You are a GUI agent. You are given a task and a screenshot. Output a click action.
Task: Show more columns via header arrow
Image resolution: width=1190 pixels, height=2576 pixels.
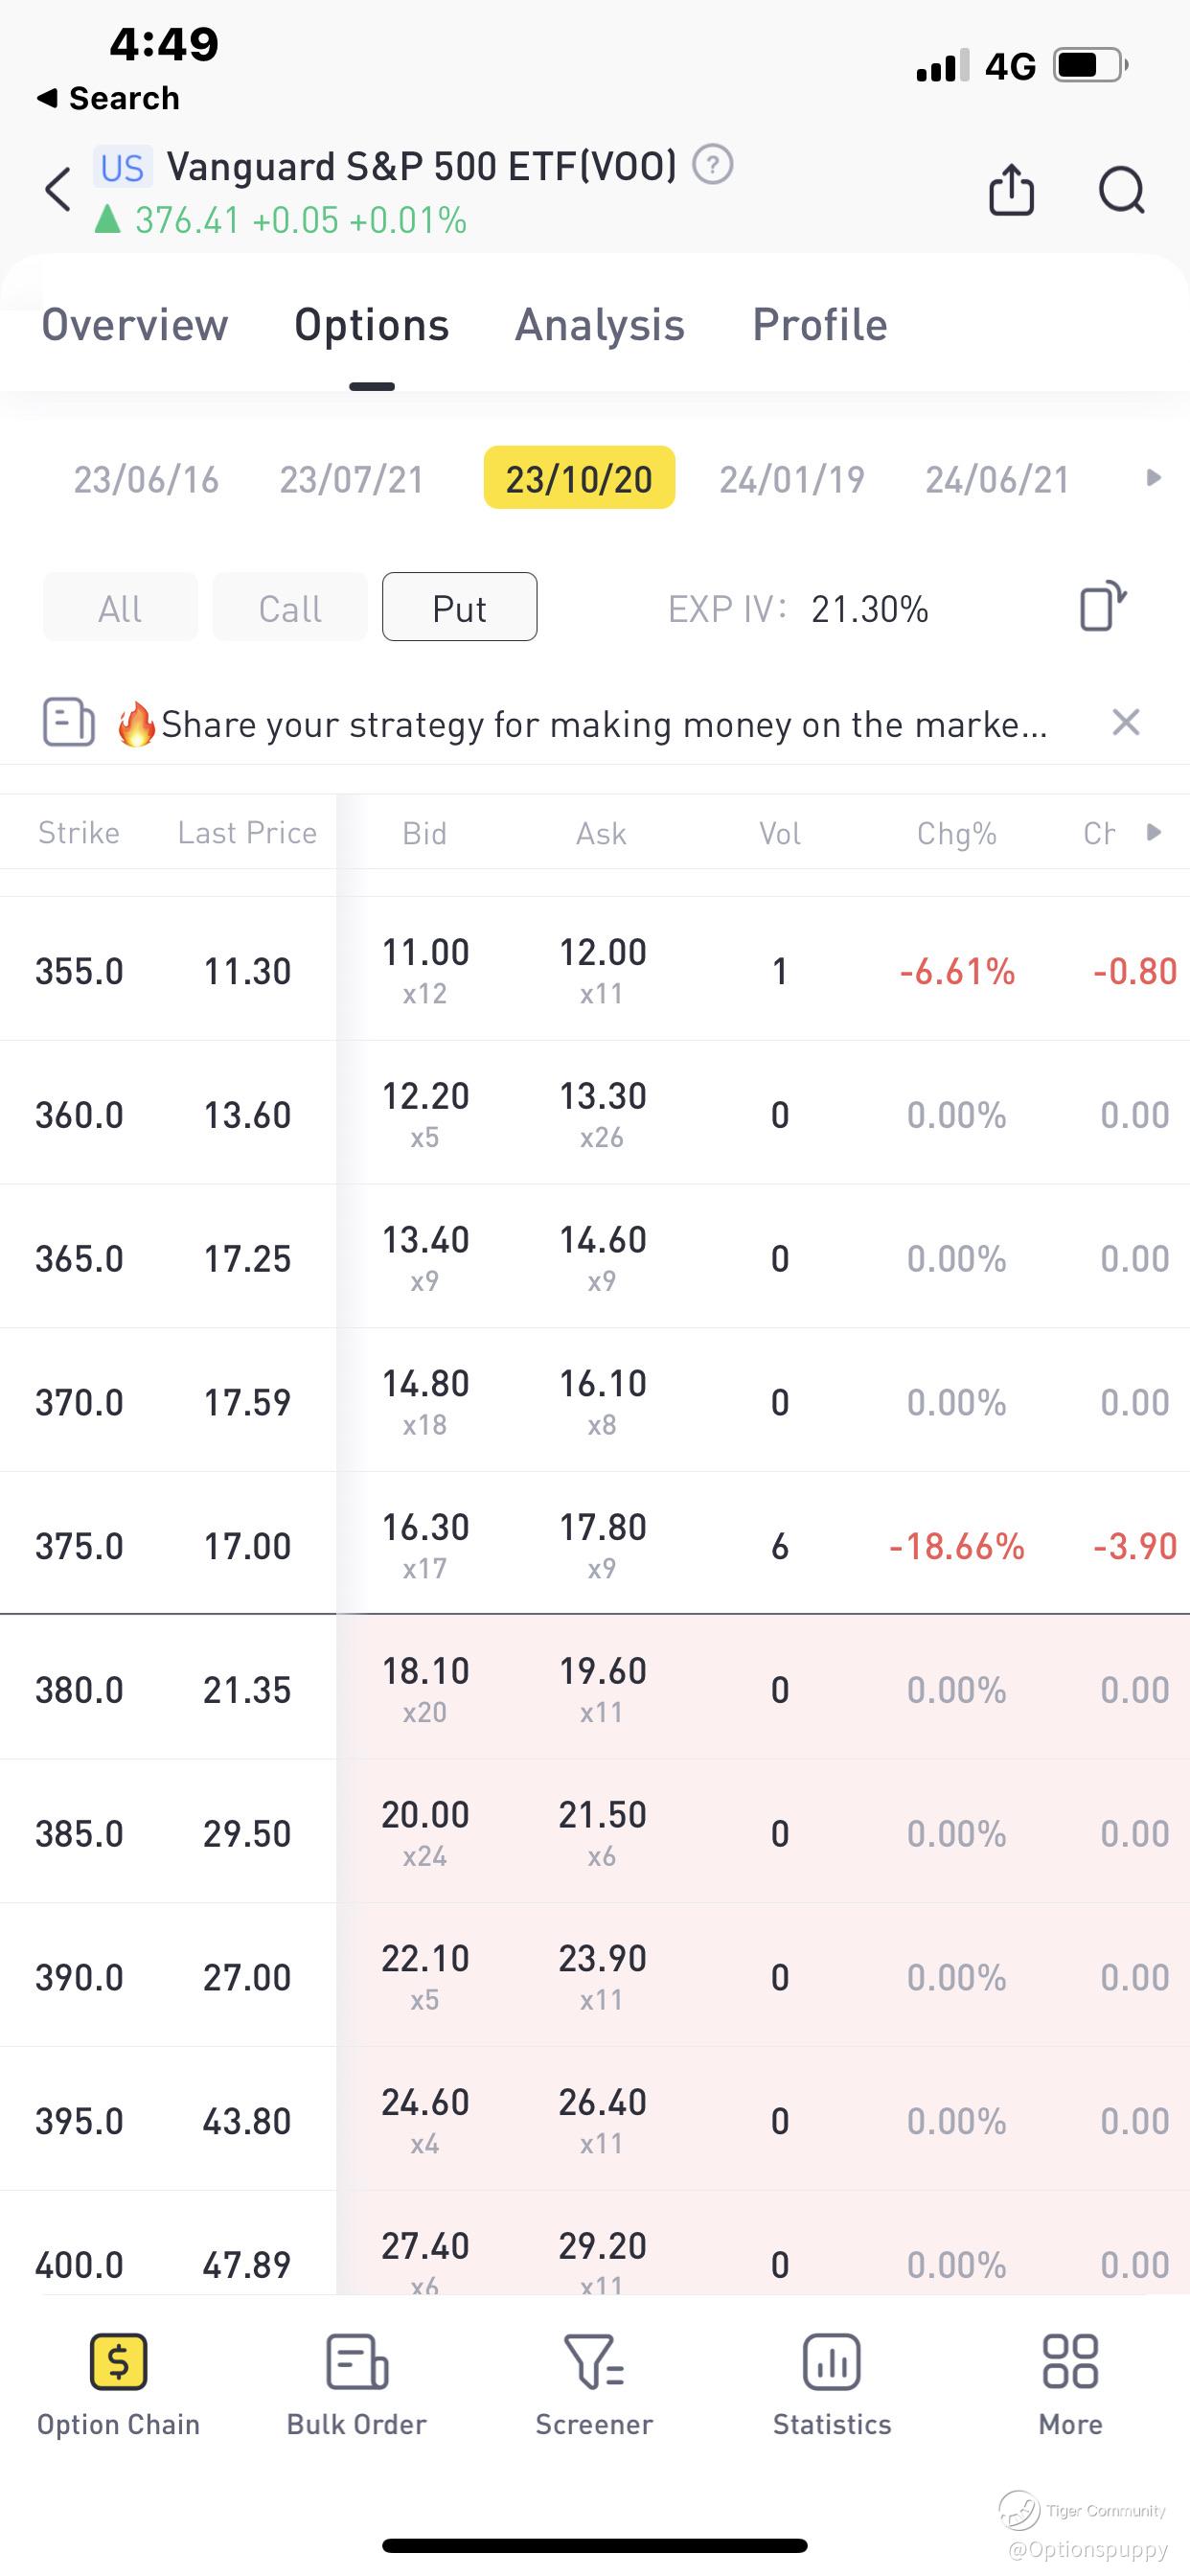click(1153, 832)
